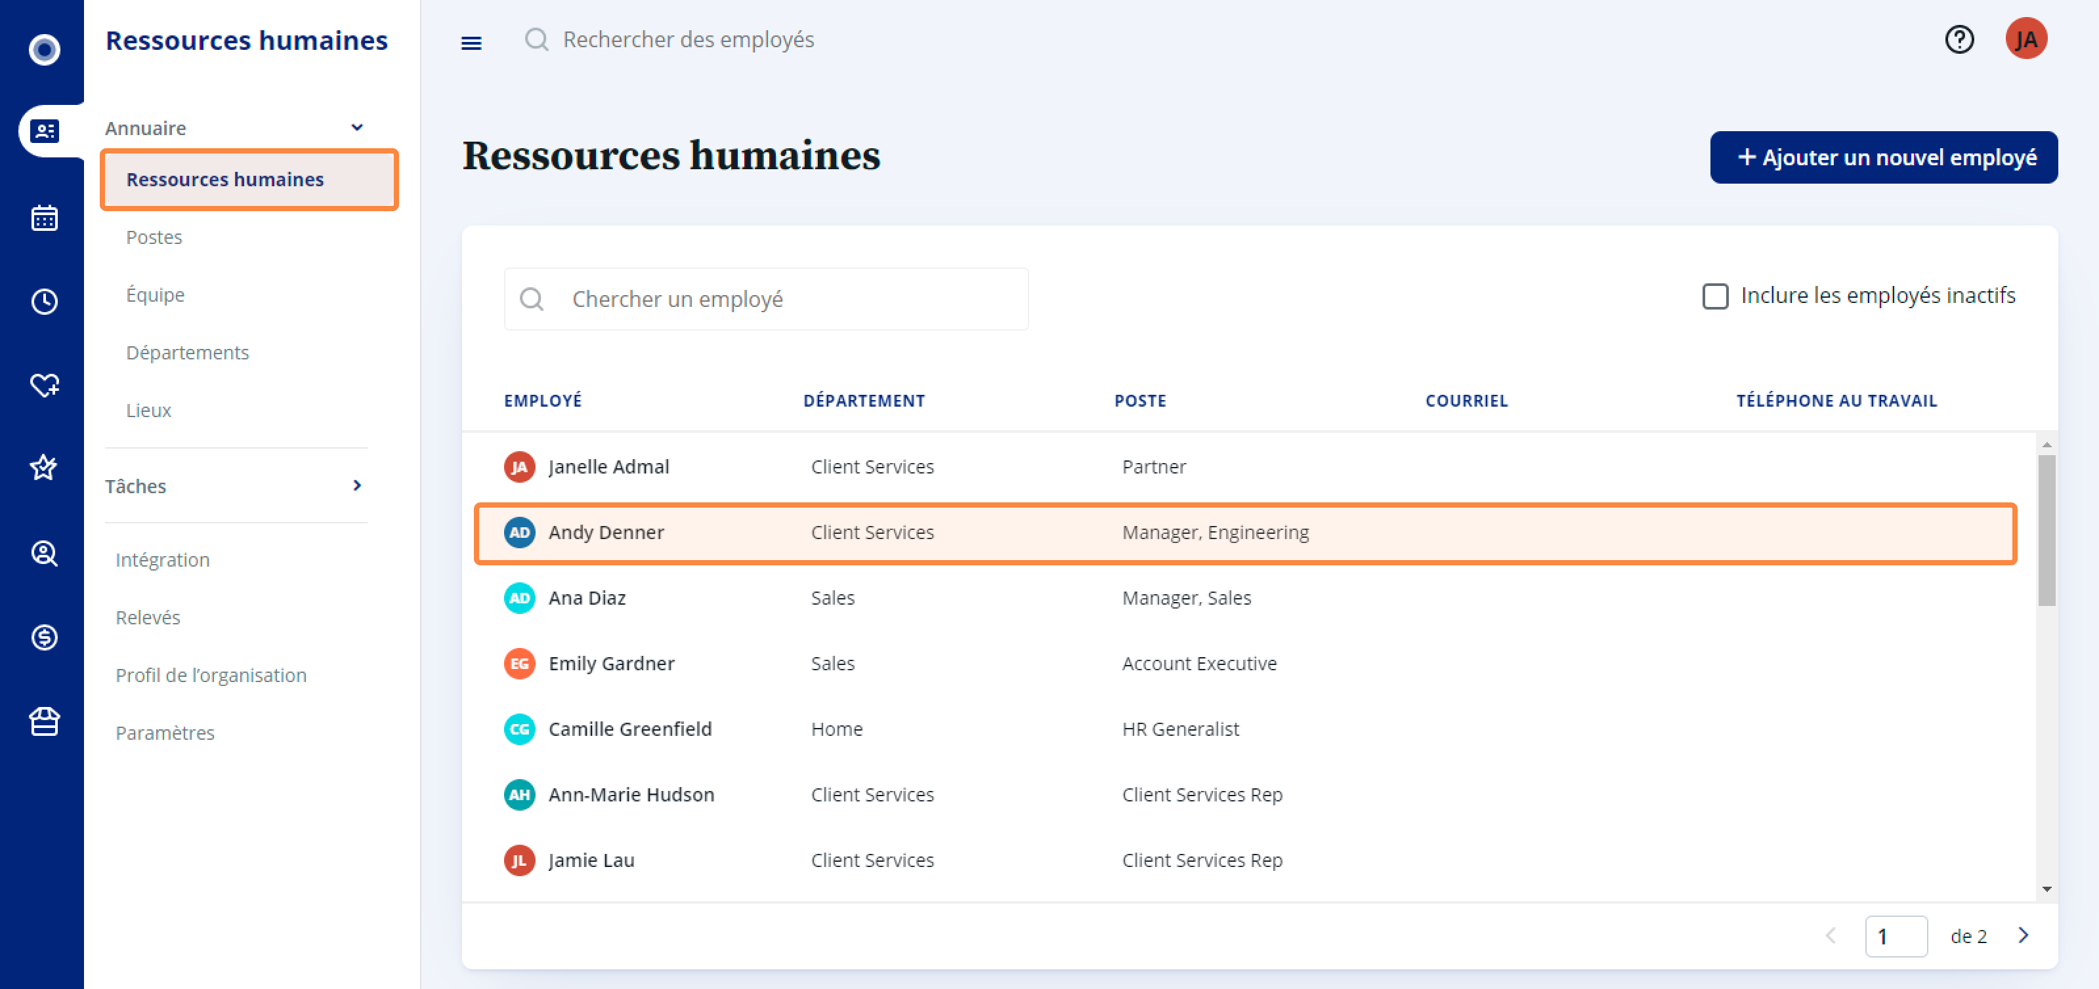The width and height of the screenshot is (2099, 989).
Task: Click Emily Gardner's EG avatar
Action: (519, 664)
